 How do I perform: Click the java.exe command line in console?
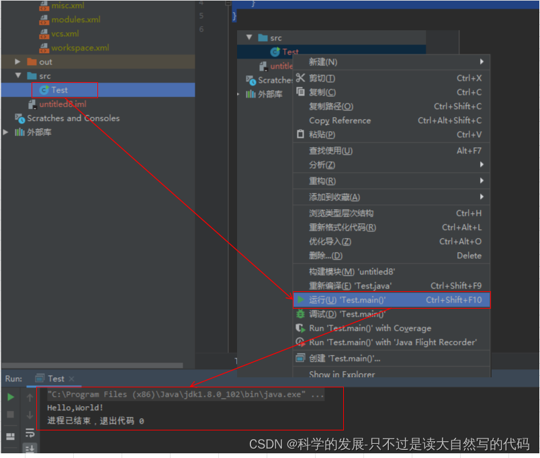coord(185,395)
